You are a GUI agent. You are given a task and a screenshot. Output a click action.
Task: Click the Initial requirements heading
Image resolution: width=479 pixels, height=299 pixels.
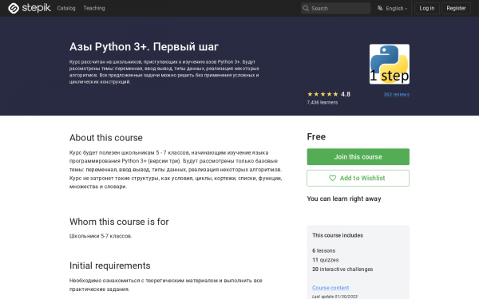click(109, 266)
